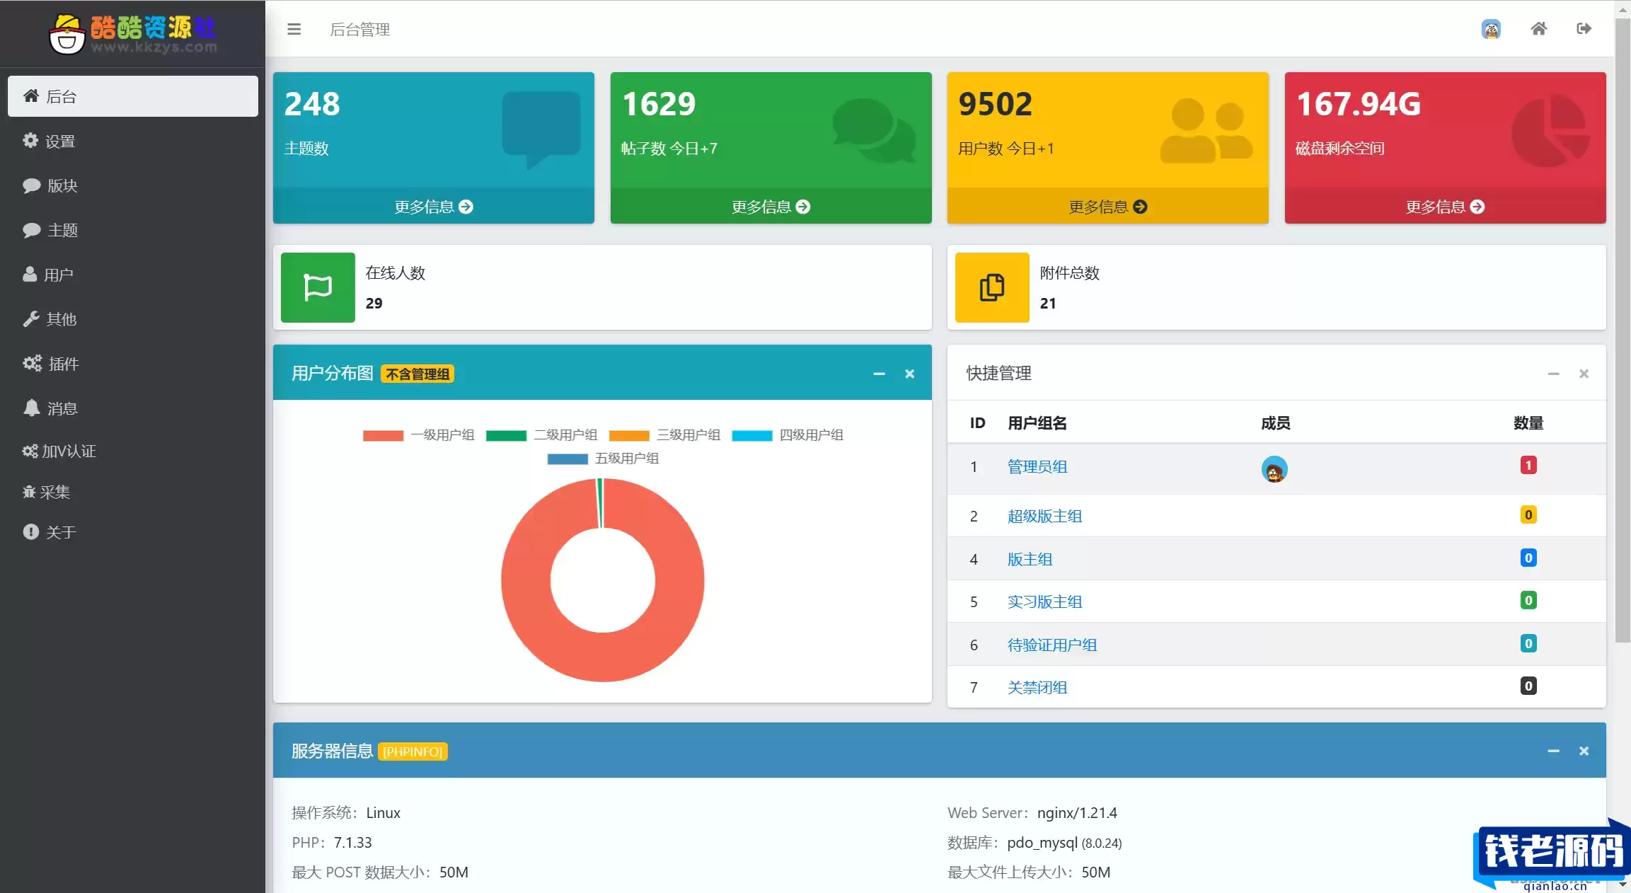Sign out using the logout arrow icon
Viewport: 1631px width, 893px height.
tap(1584, 28)
